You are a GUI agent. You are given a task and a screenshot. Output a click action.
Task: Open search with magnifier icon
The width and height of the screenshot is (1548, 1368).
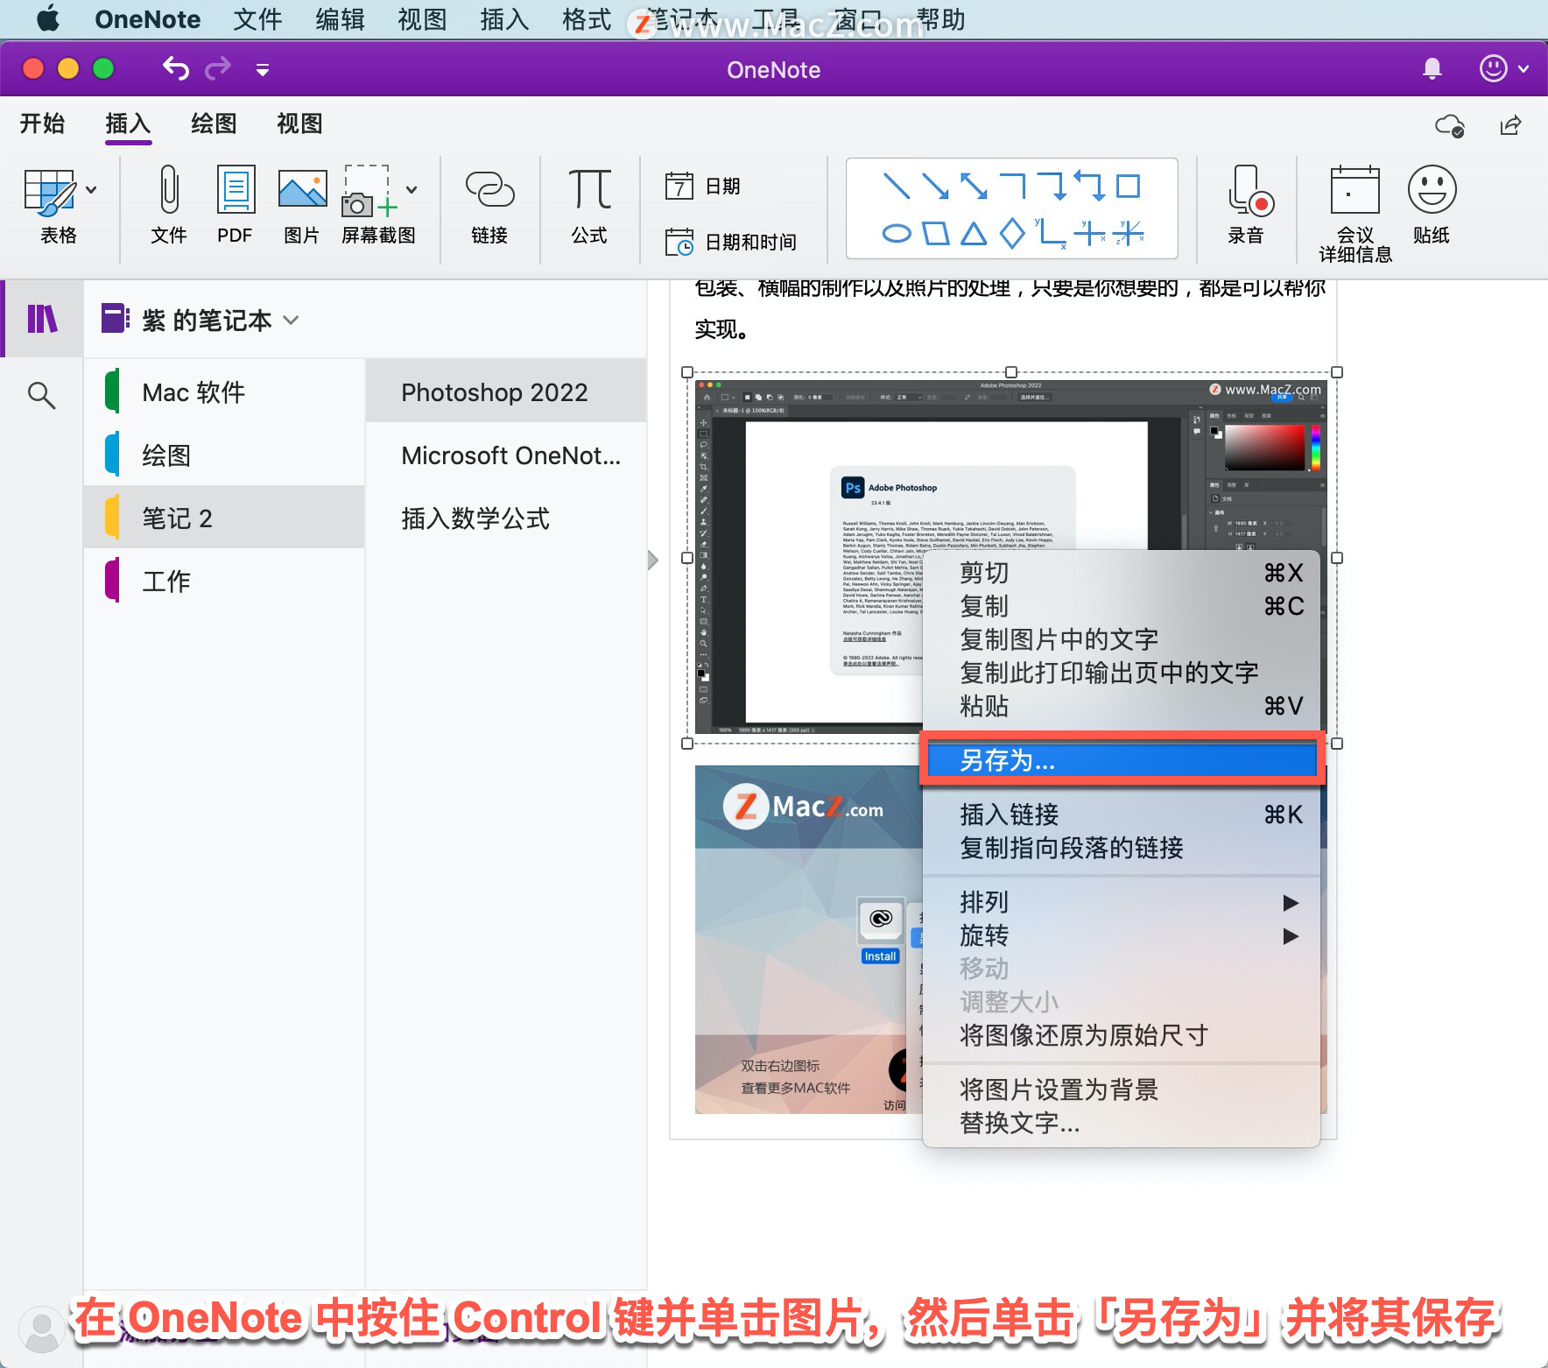tap(41, 395)
